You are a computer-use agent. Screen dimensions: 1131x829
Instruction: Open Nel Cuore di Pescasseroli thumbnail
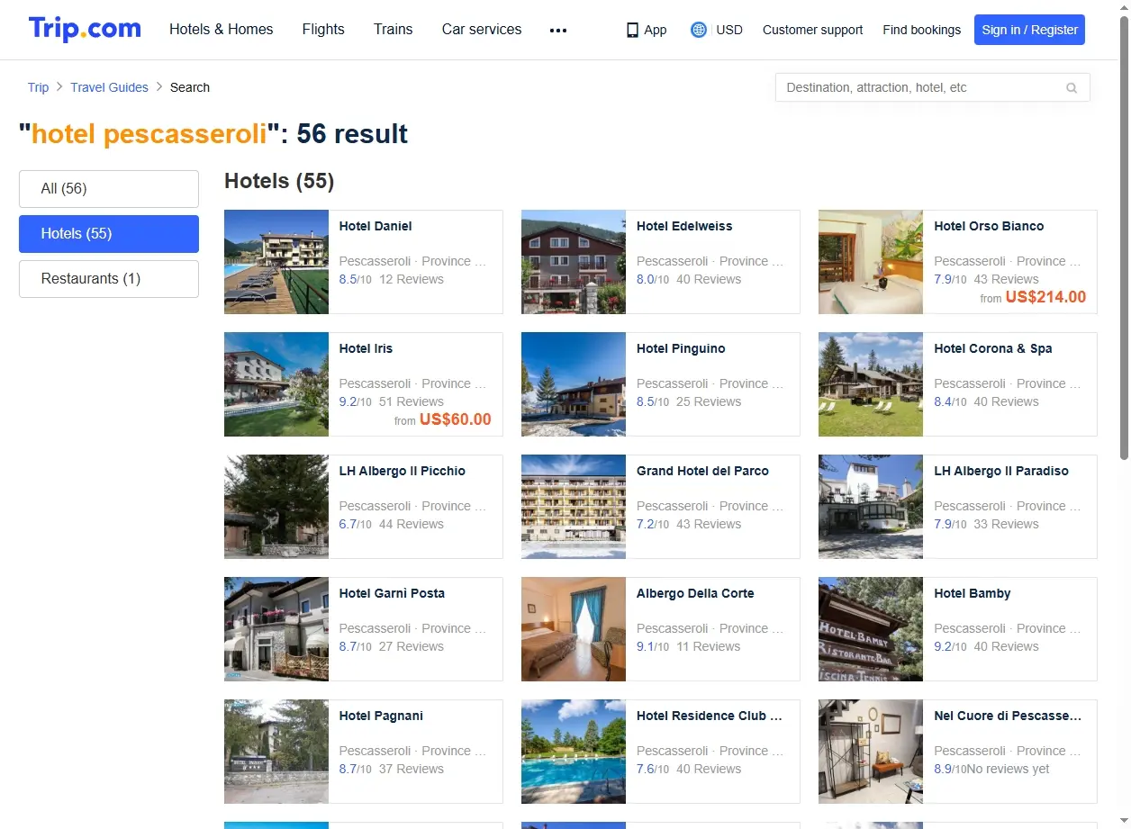[871, 752]
